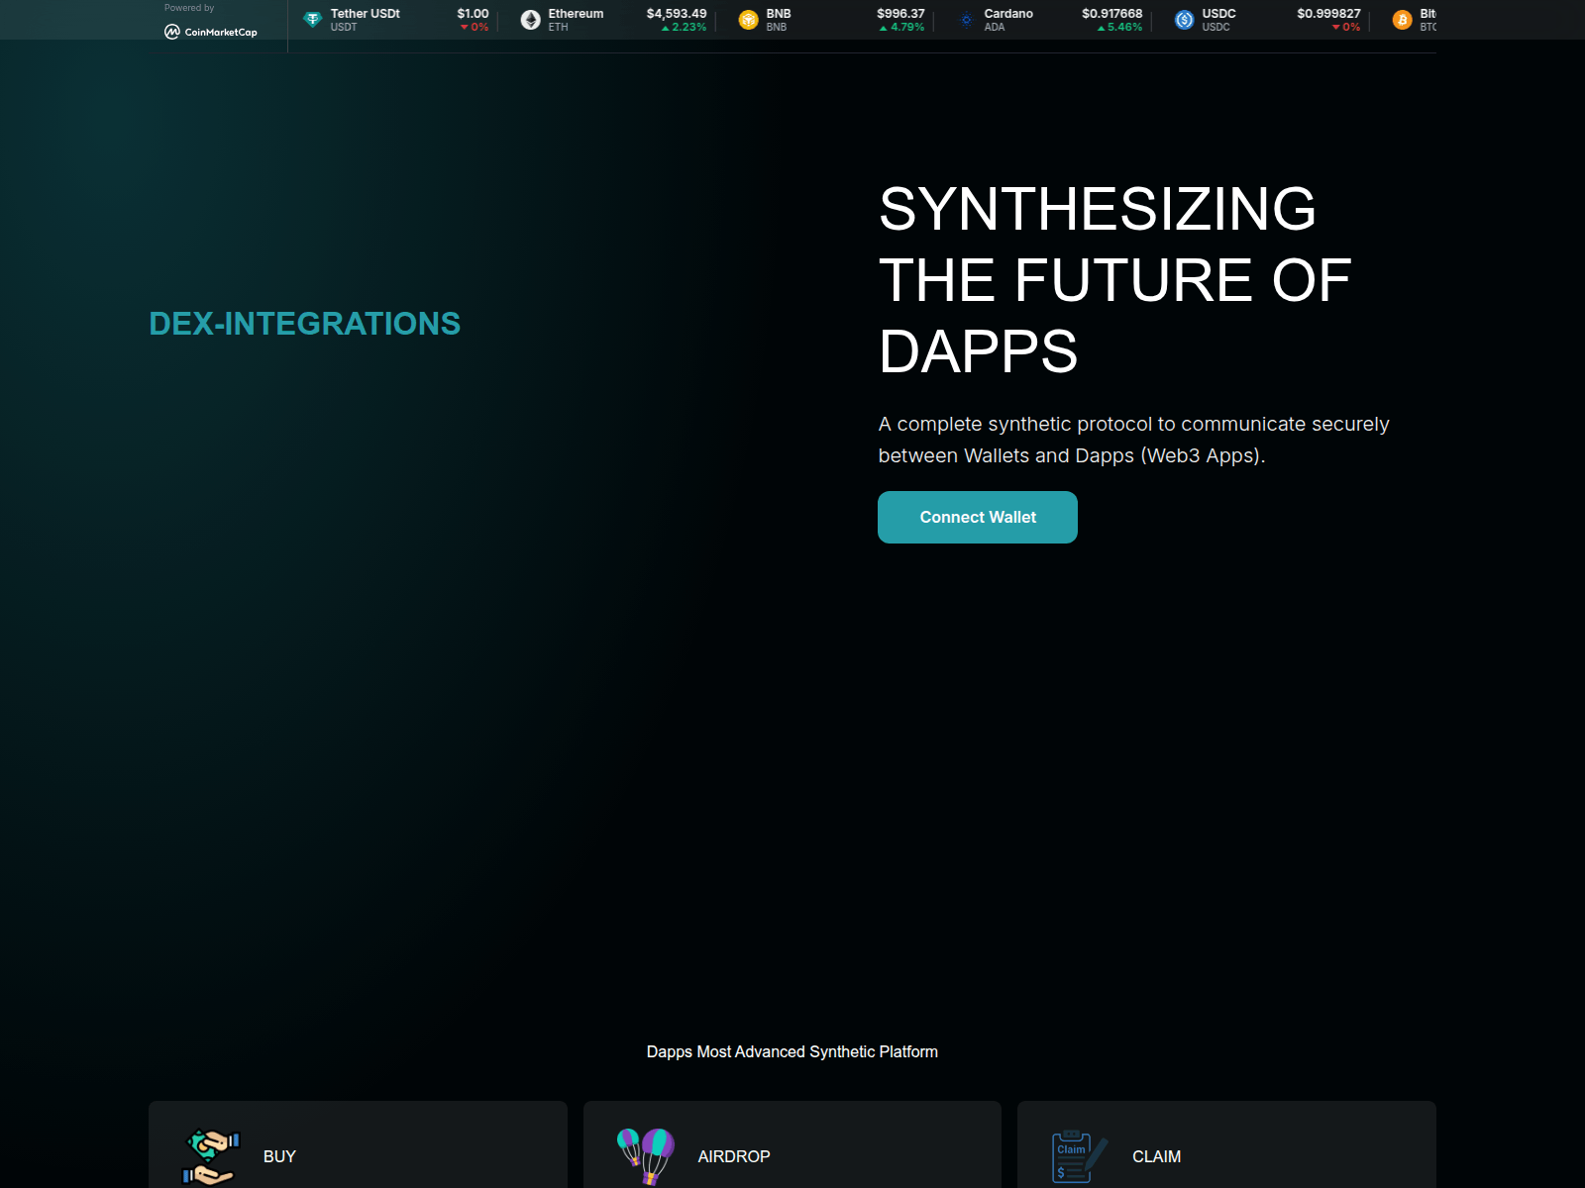Select the Ethereum ticker name
1585x1188 pixels.
[576, 14]
